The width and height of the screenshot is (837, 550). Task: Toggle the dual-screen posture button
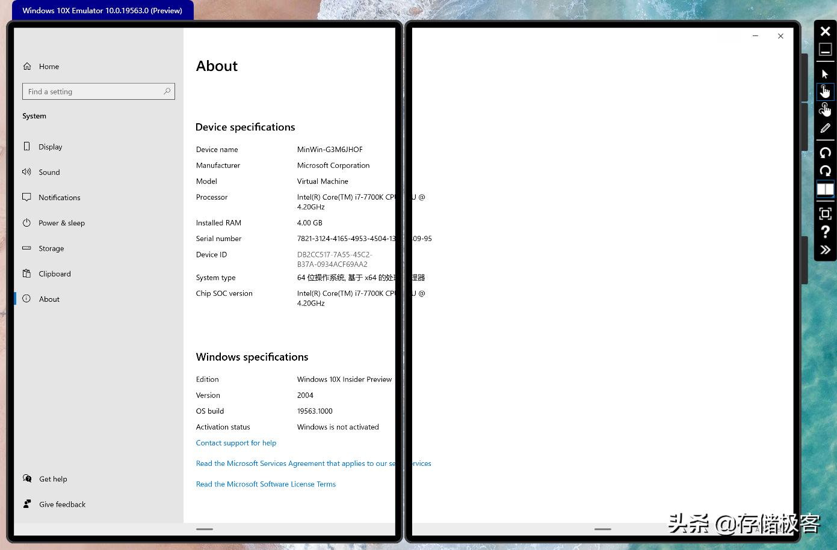coord(825,189)
